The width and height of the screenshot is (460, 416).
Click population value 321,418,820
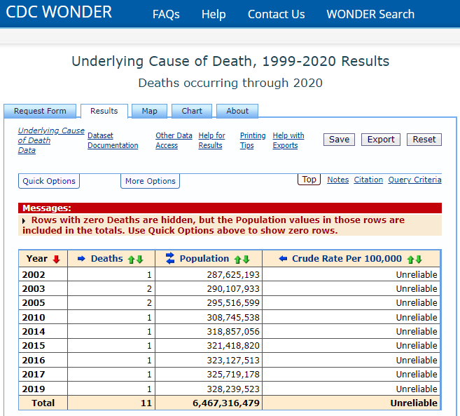pos(233,345)
